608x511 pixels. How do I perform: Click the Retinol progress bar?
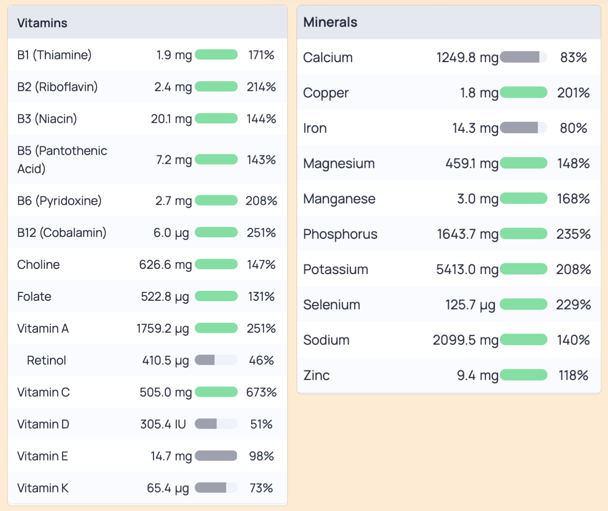(x=216, y=360)
